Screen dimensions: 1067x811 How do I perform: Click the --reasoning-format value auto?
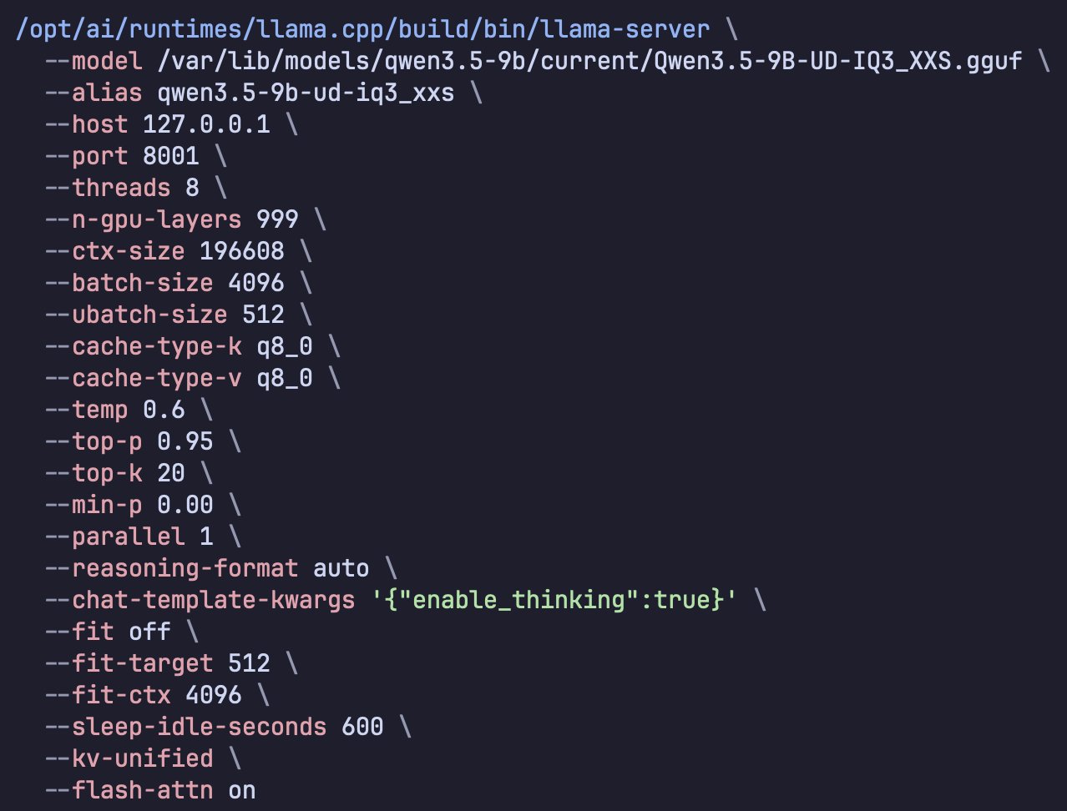[x=341, y=568]
